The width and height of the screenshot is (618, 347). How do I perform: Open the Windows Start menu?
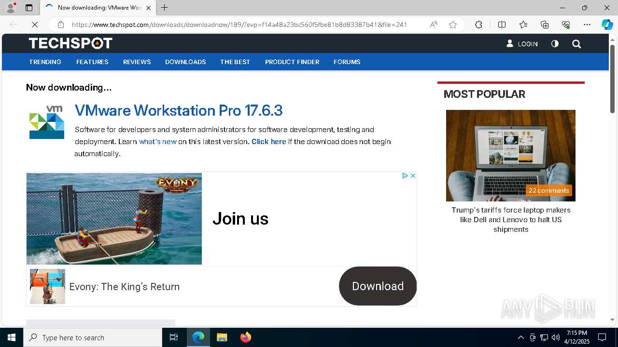(12, 337)
